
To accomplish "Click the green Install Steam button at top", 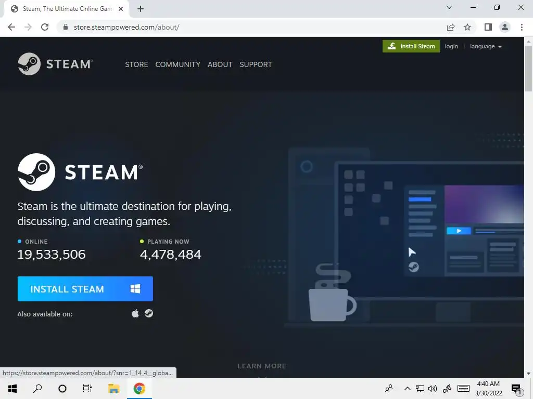I will coord(411,46).
